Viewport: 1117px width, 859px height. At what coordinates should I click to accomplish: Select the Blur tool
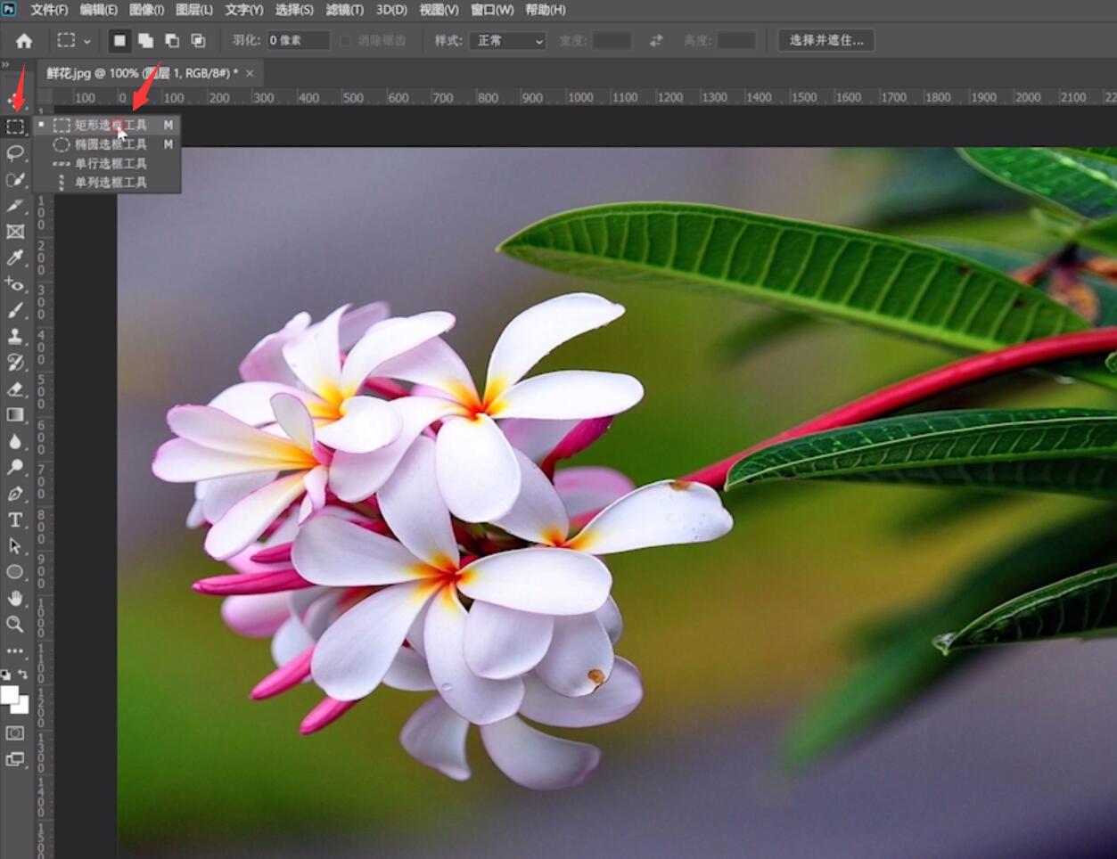pyautogui.click(x=15, y=441)
